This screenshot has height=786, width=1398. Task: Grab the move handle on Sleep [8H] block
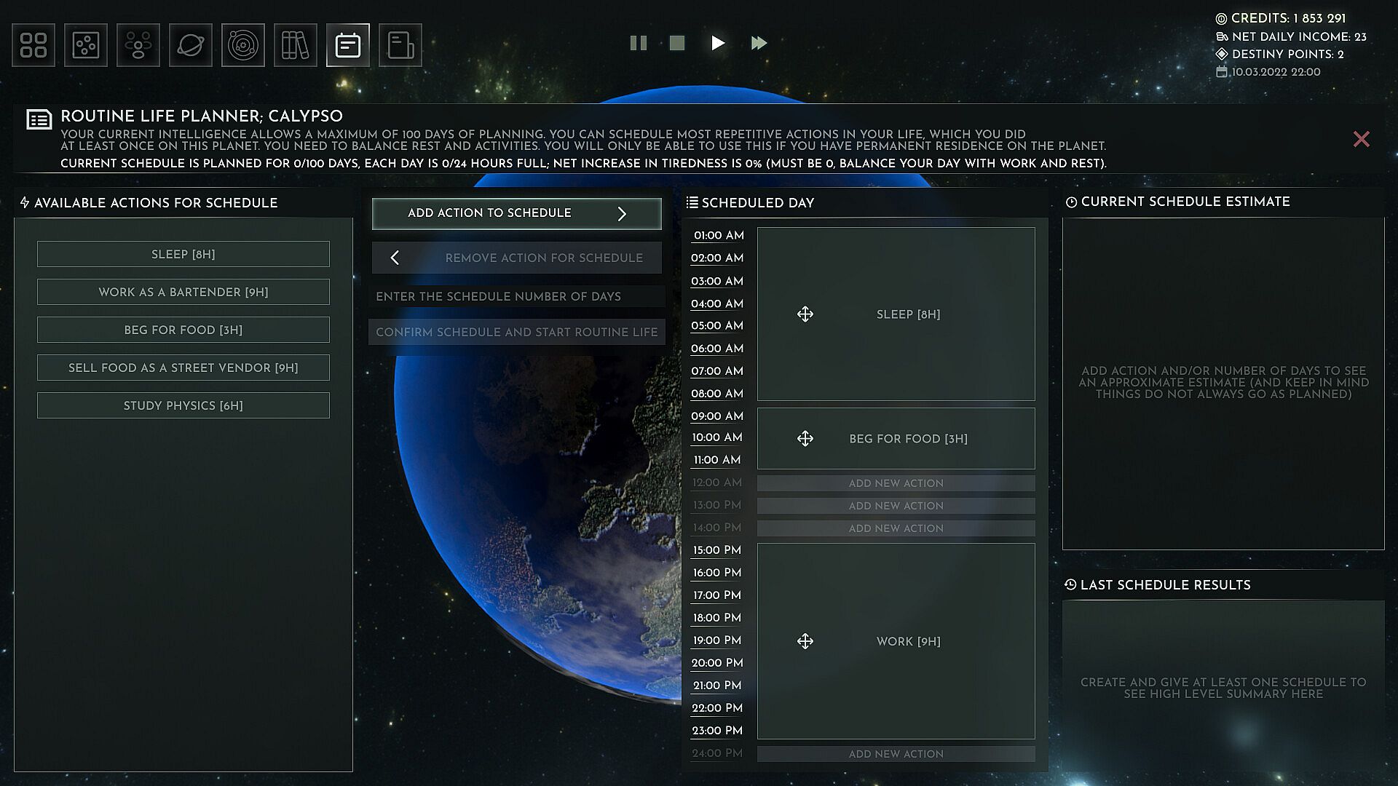[x=805, y=314]
